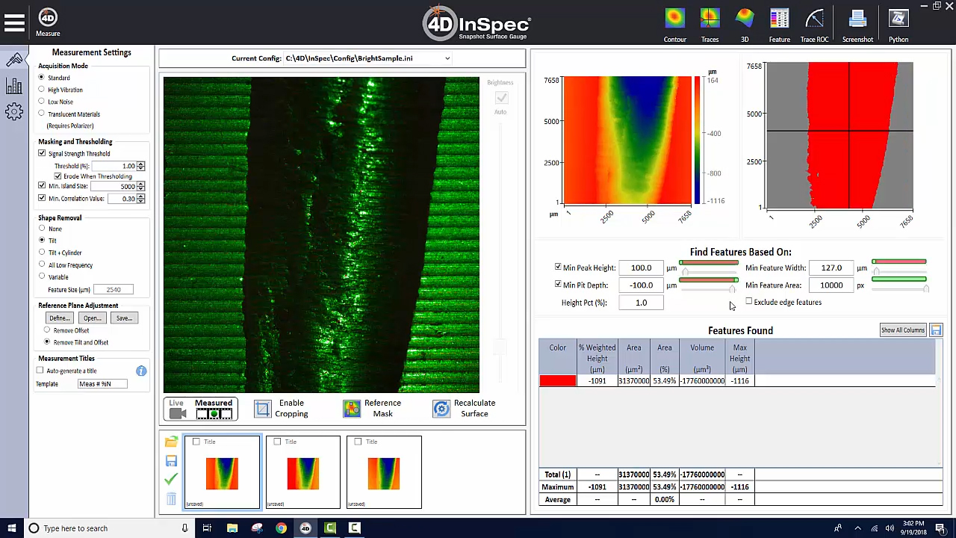Toggle Erode When Thresholding checkbox

(58, 176)
